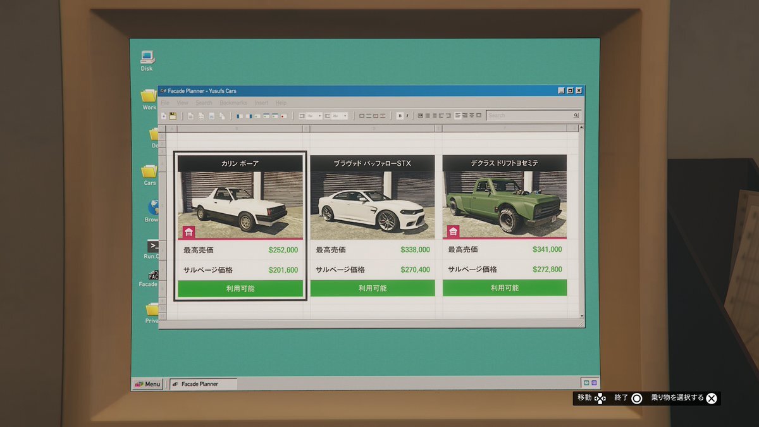Click 乗り物を選択する prompt
The width and height of the screenshot is (759, 427).
coord(684,398)
